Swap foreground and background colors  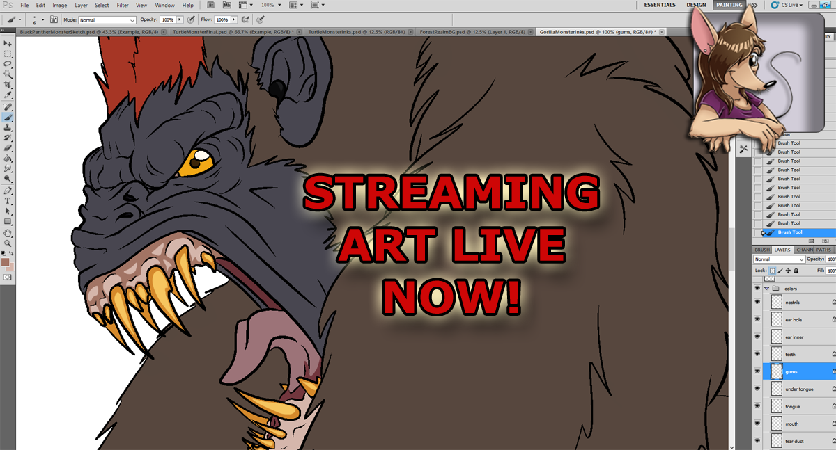point(11,254)
